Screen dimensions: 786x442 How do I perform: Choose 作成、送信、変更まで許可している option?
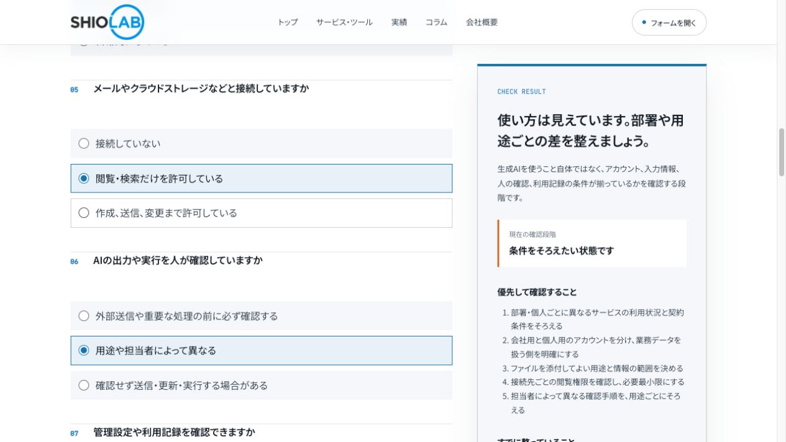point(262,213)
